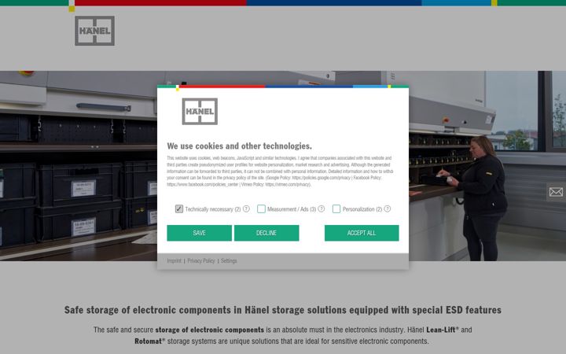566x354 pixels.
Task: Click the 'Personalization (2)' label
Action: (x=362, y=209)
